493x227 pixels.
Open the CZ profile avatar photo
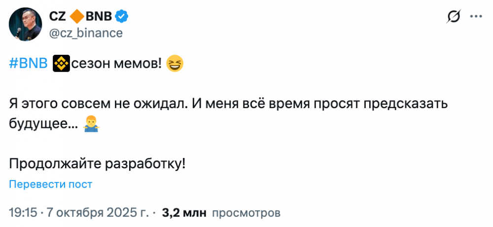pos(26,25)
